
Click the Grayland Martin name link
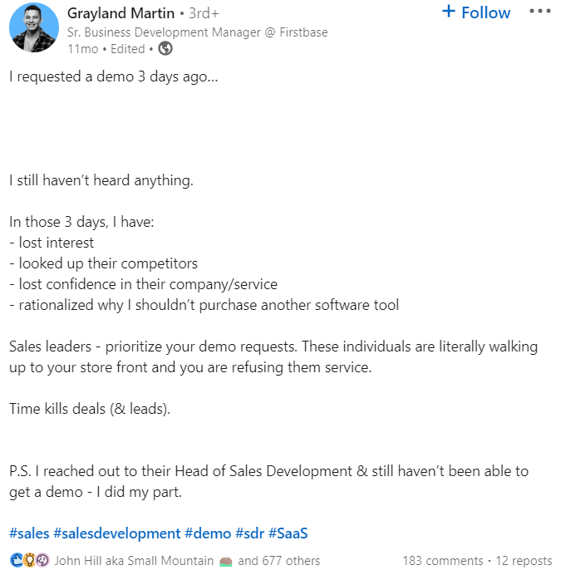121,13
